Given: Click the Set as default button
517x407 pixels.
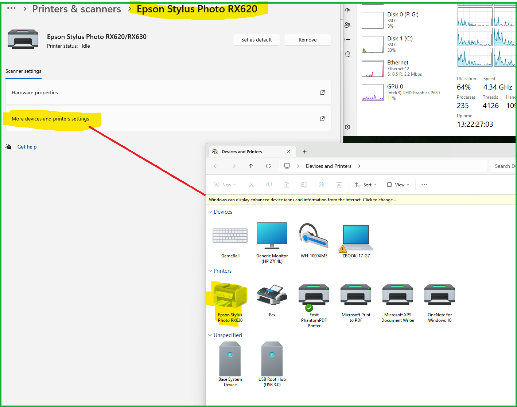Looking at the screenshot, I should [257, 40].
